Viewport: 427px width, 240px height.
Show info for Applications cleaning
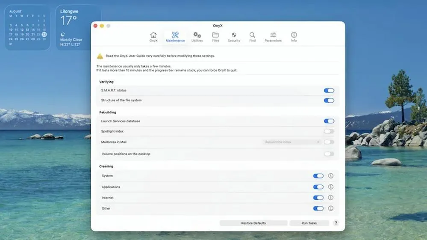click(x=330, y=187)
